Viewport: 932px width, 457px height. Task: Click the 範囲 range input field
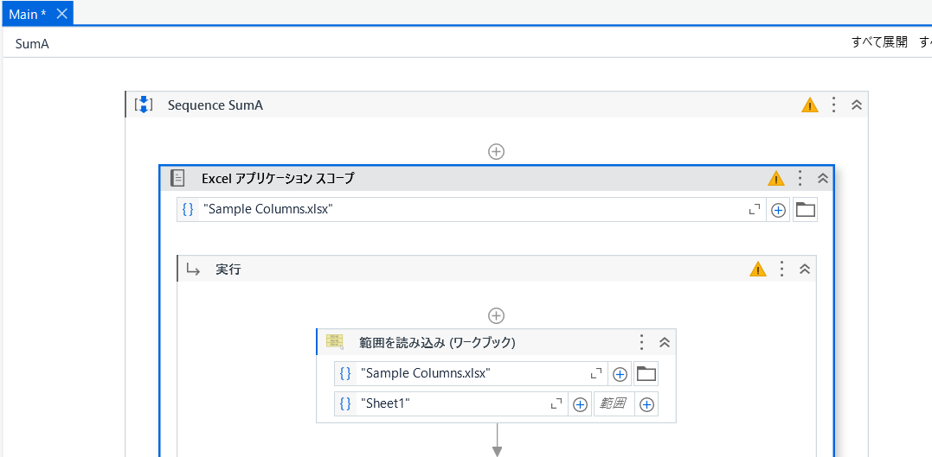coord(613,403)
